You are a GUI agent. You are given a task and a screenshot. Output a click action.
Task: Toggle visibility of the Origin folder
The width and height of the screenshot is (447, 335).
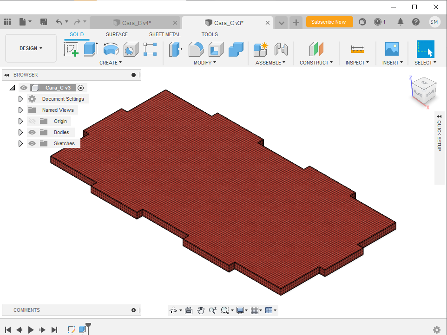32,121
